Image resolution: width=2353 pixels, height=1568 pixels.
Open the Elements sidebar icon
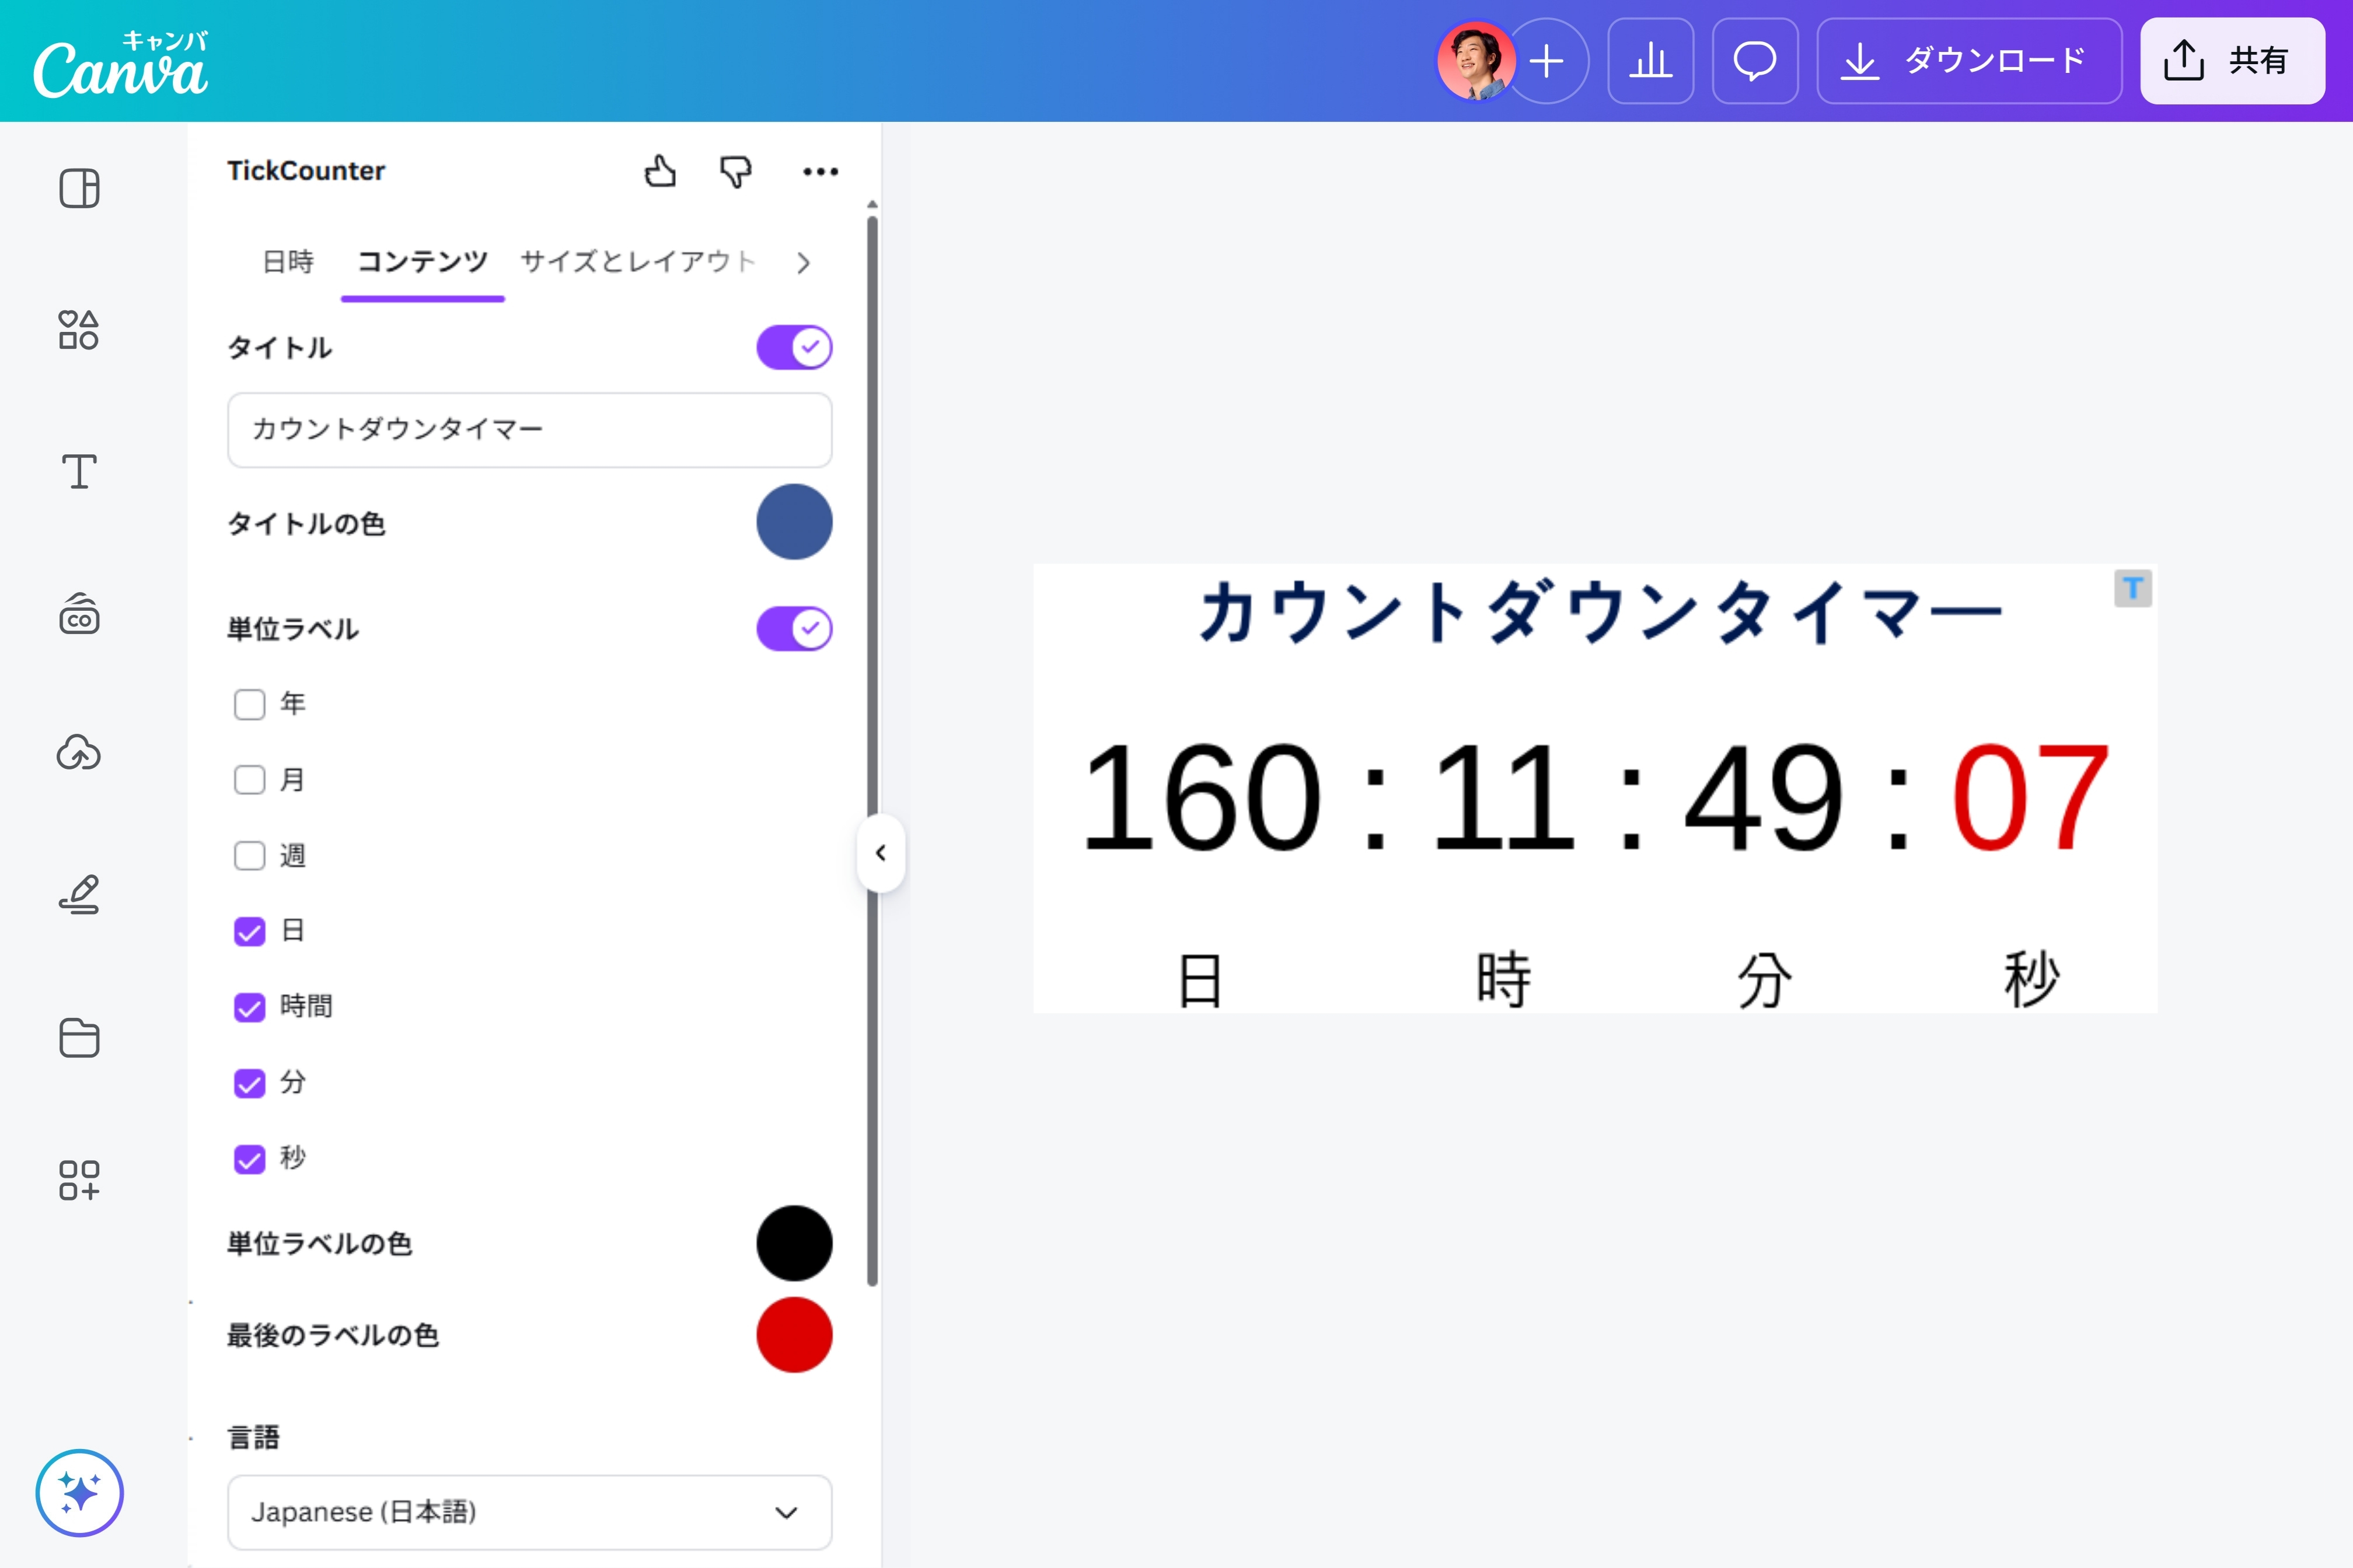pos(79,329)
